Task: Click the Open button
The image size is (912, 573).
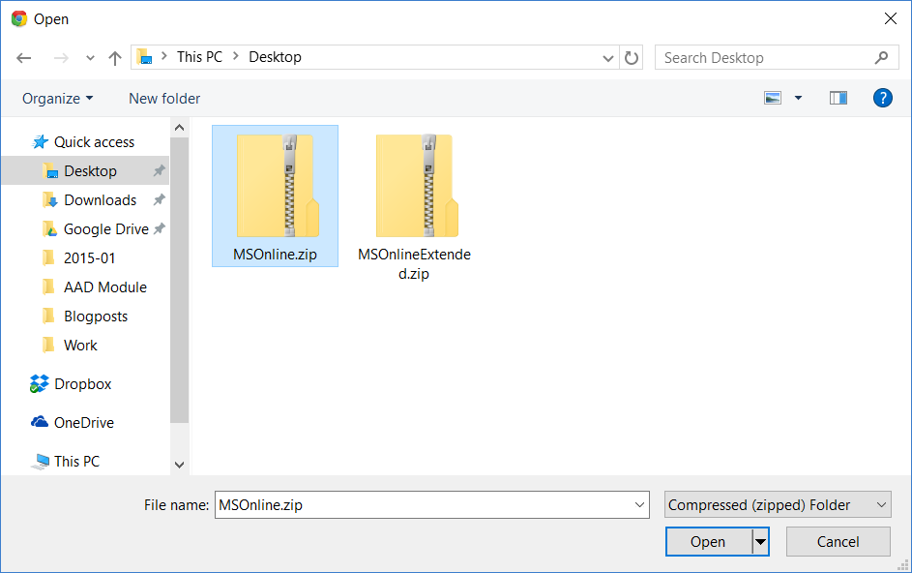Action: 709,542
